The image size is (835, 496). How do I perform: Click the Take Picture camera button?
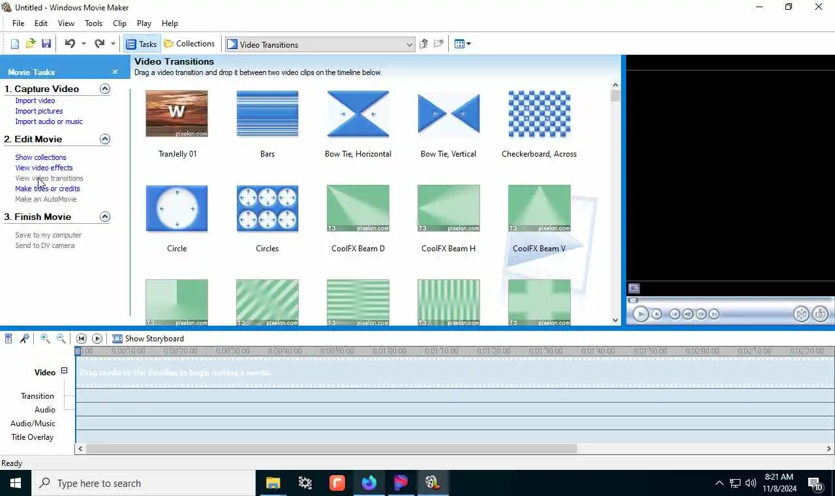point(821,314)
